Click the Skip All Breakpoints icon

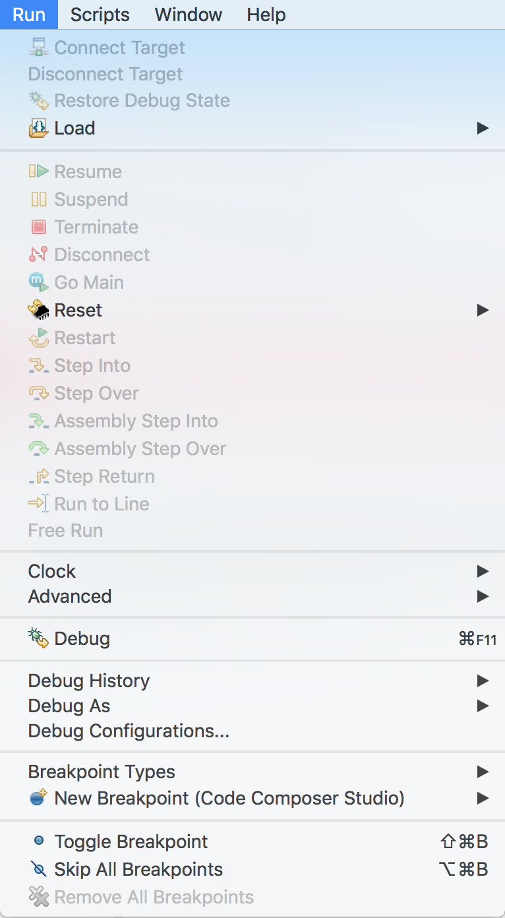click(x=38, y=869)
